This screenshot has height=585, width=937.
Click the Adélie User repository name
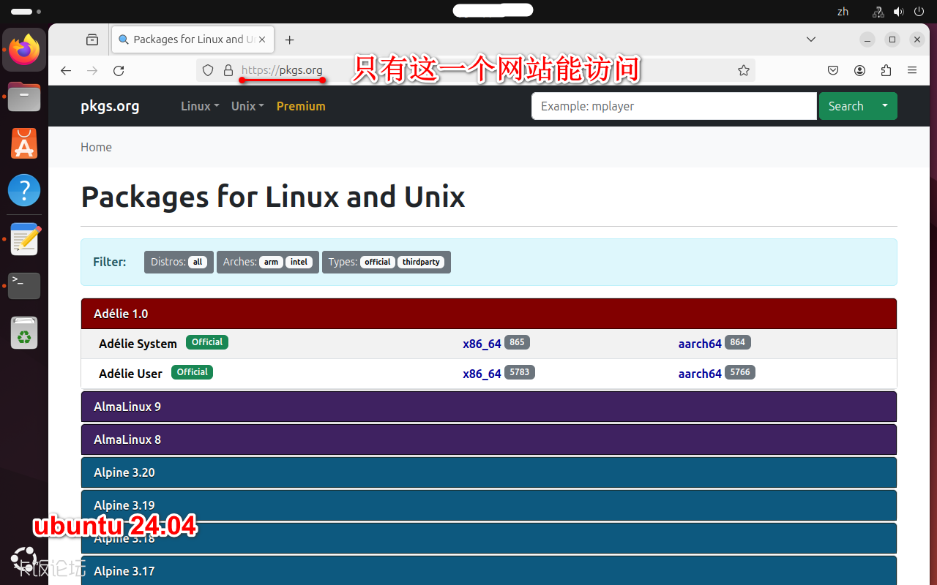tap(130, 374)
